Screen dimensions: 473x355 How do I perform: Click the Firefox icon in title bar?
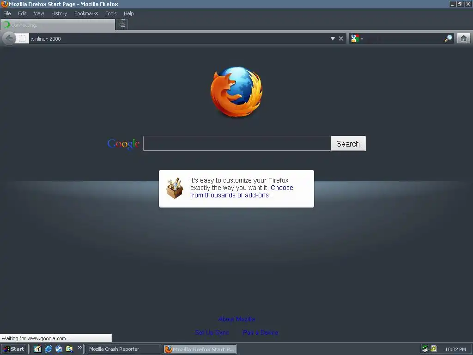pos(5,4)
